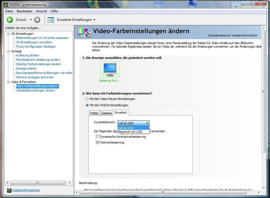270x198 pixels.
Task: Open the Datei menu
Action: coord(9,11)
